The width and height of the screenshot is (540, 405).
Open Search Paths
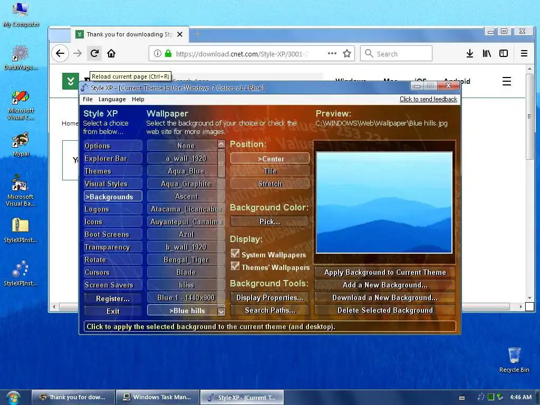[270, 310]
